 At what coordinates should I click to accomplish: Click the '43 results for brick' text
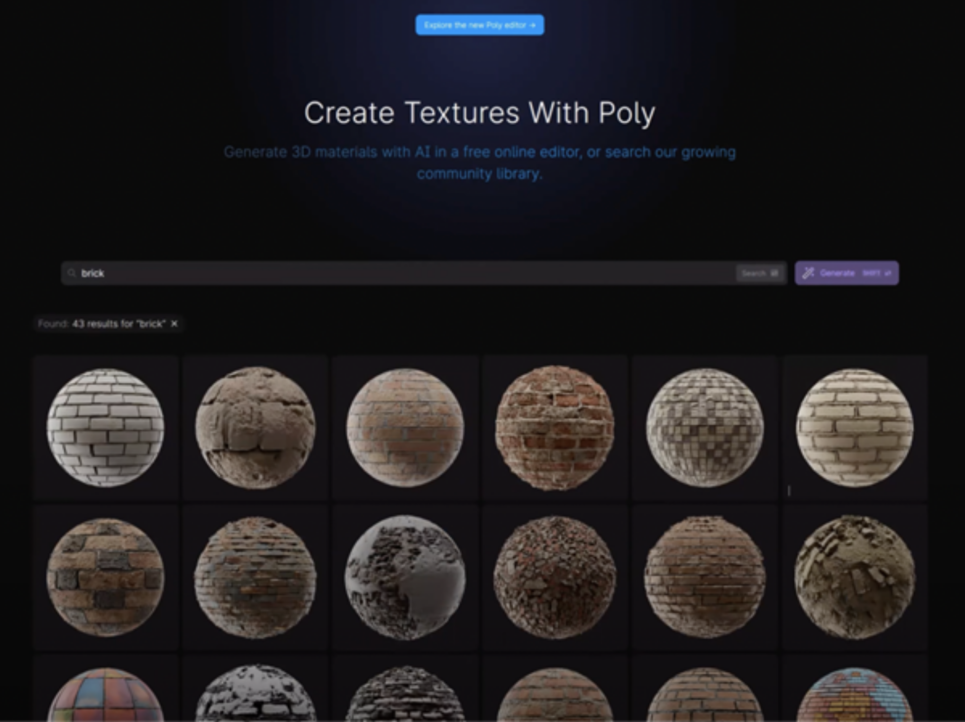pos(118,324)
